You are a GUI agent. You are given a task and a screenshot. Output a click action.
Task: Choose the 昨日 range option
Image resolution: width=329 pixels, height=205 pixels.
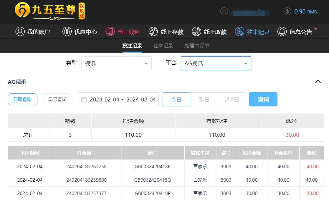pos(204,99)
